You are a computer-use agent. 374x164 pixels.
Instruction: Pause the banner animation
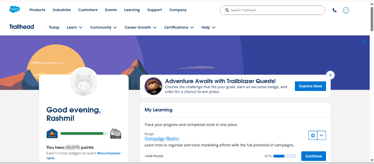tap(363, 42)
